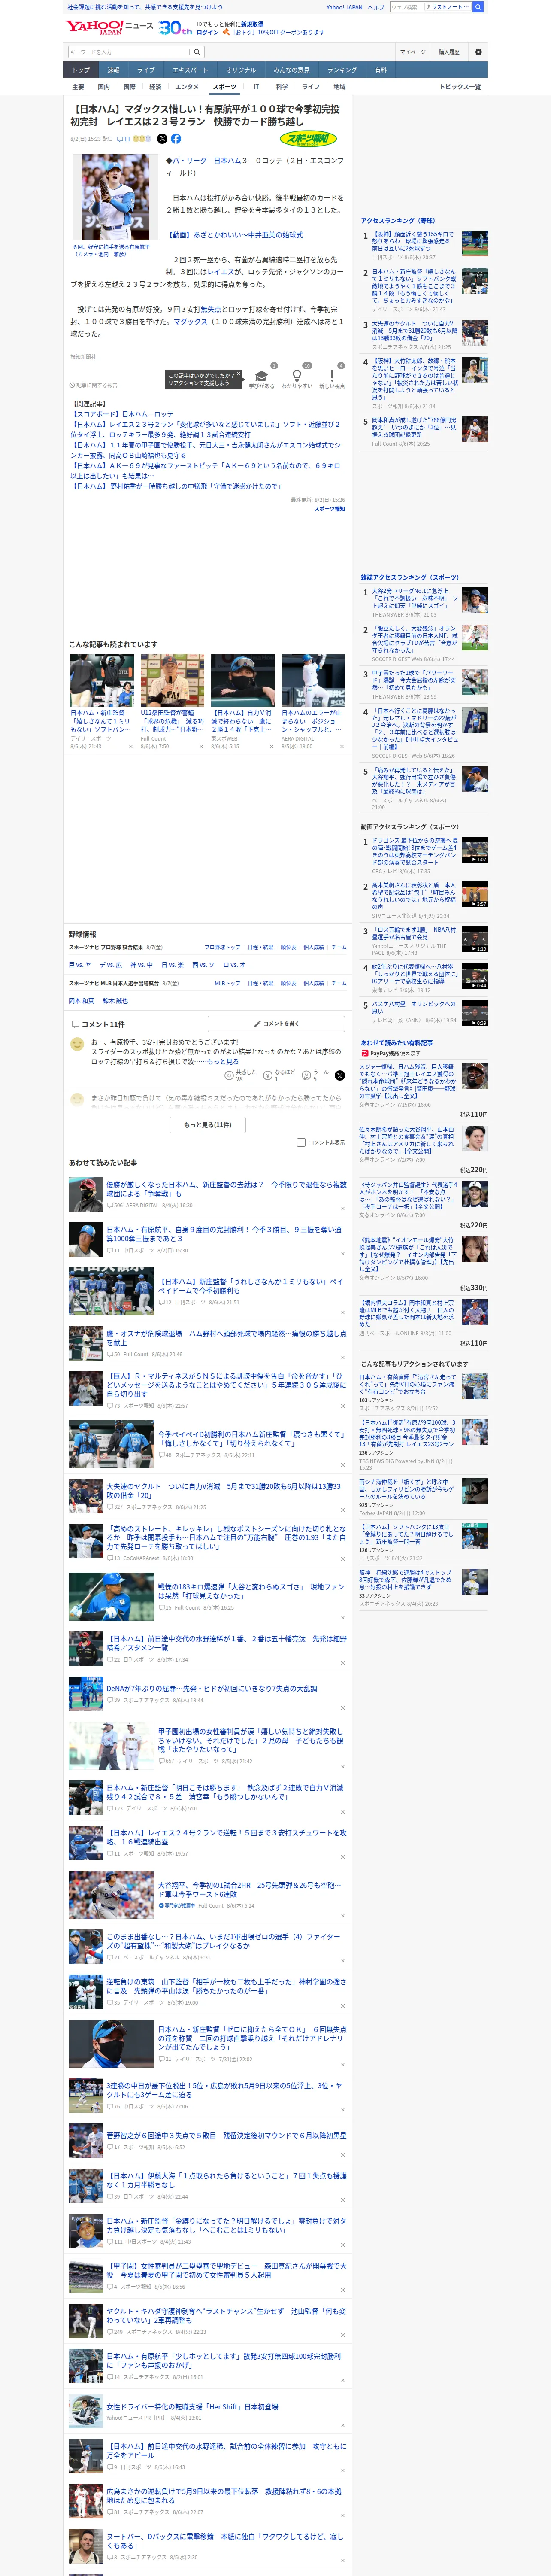Select the 科学 category tab
This screenshot has width=551, height=2576.
pyautogui.click(x=282, y=87)
